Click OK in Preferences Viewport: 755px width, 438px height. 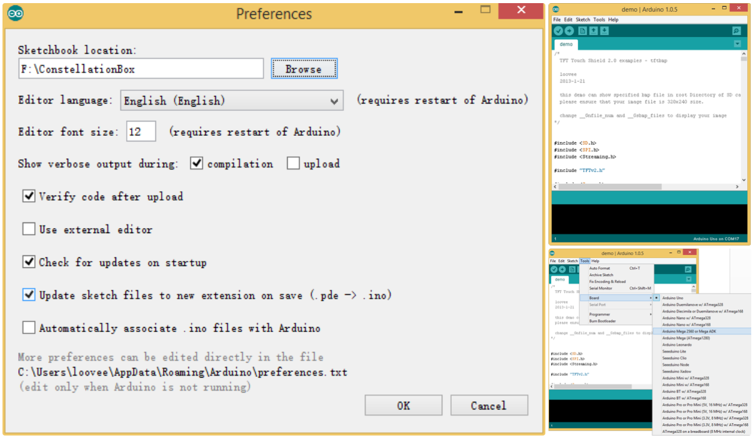coord(403,406)
